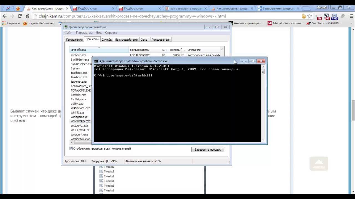
Task: Click the scroll-to-top button on the page
Action: pos(319,164)
